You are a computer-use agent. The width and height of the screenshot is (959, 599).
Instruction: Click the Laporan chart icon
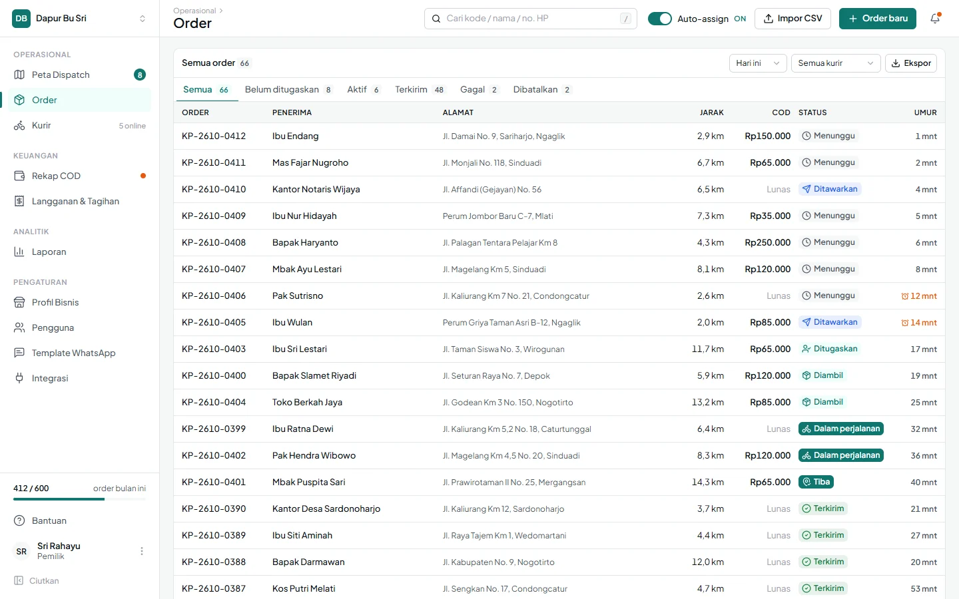point(19,252)
